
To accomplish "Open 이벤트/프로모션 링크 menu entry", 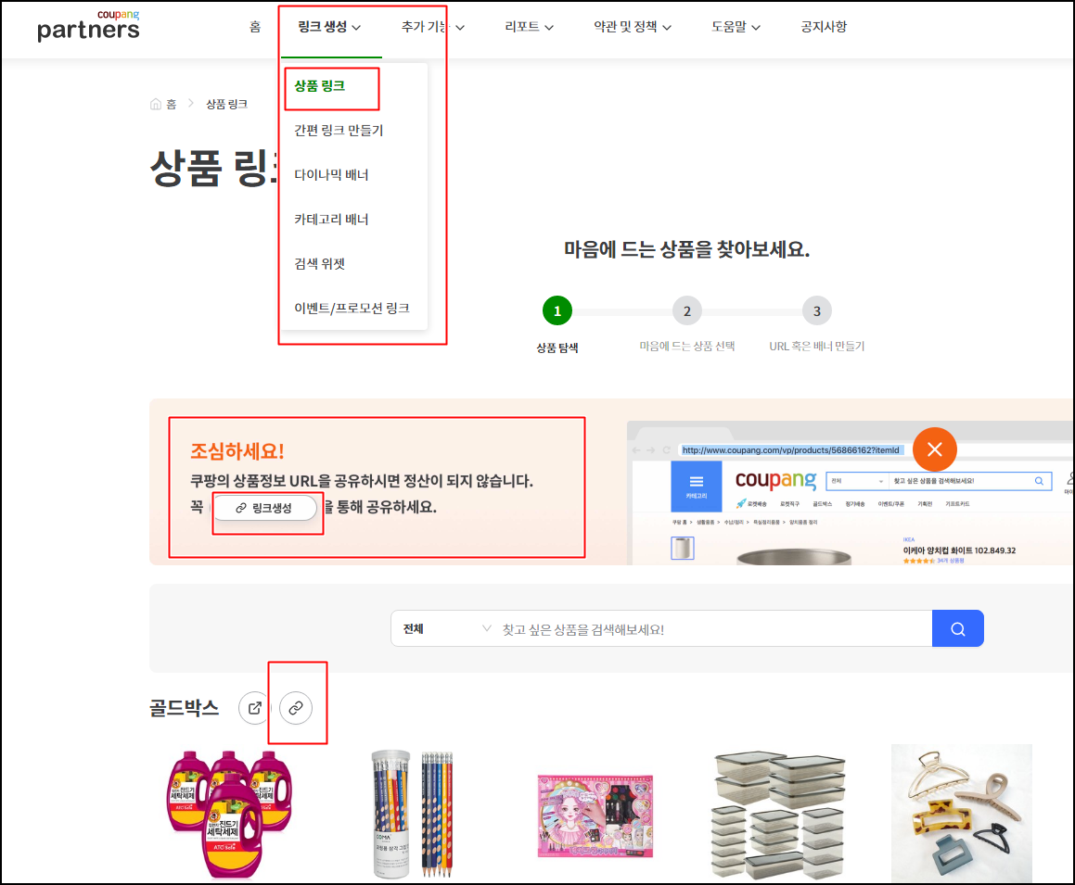I will [x=352, y=309].
